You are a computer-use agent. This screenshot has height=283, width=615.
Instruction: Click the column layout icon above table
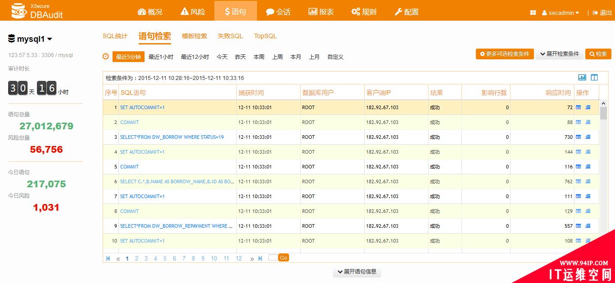tap(594, 77)
